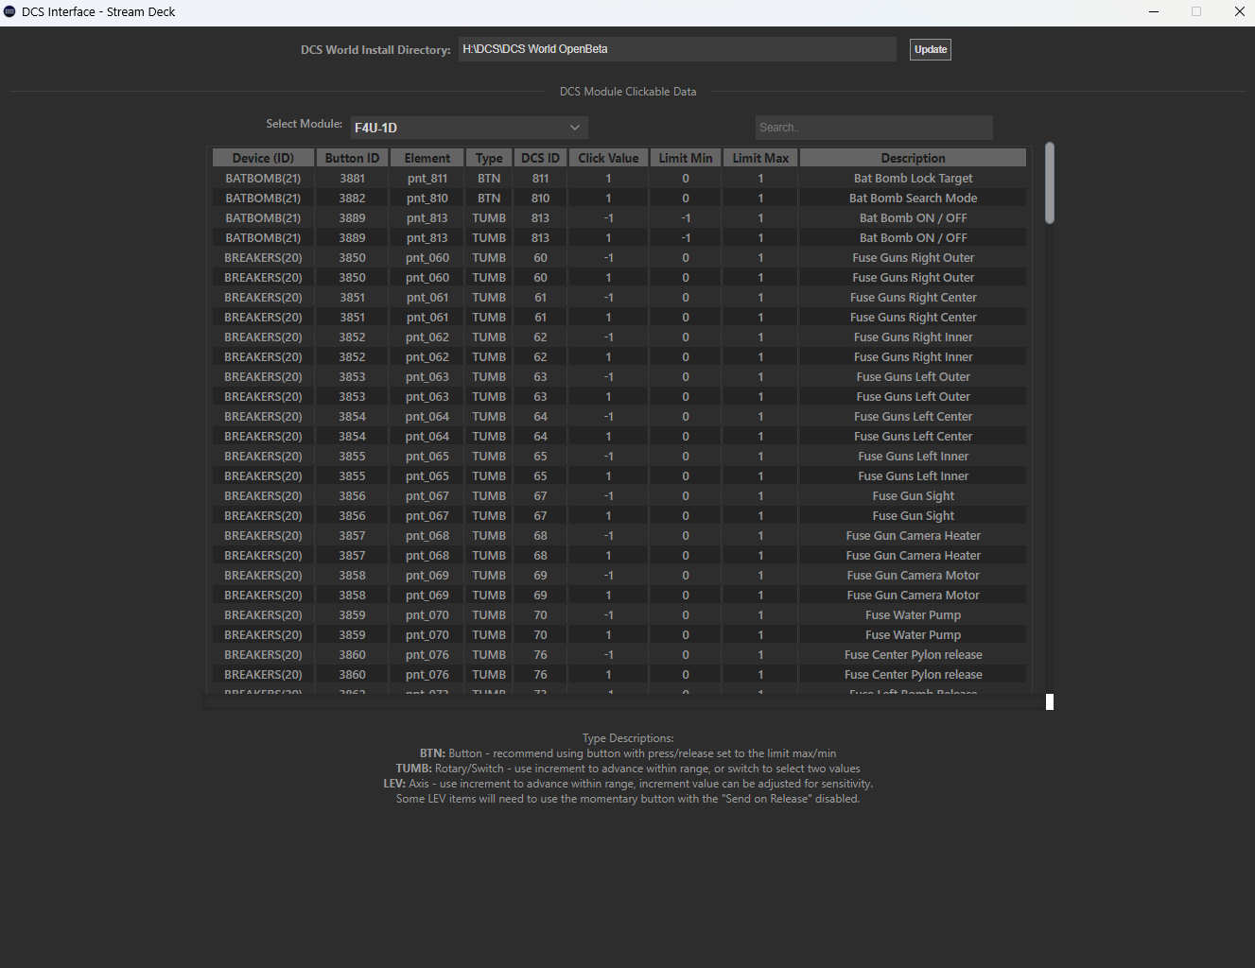Image resolution: width=1255 pixels, height=968 pixels.
Task: Click Element cell 'pnt_811'
Action: (x=427, y=178)
